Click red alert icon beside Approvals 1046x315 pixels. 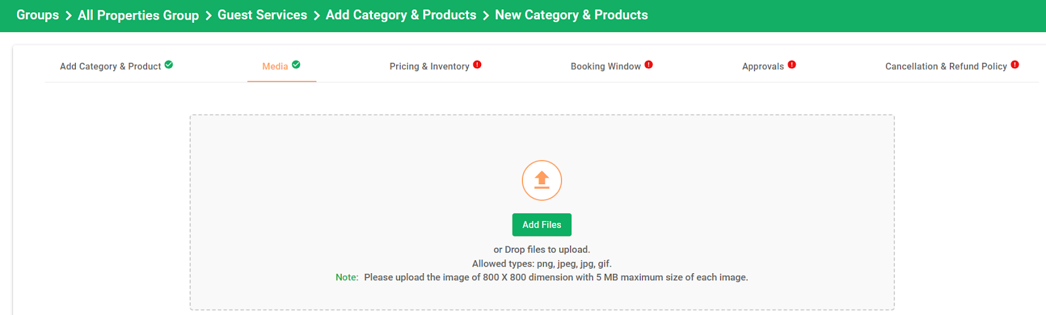792,65
